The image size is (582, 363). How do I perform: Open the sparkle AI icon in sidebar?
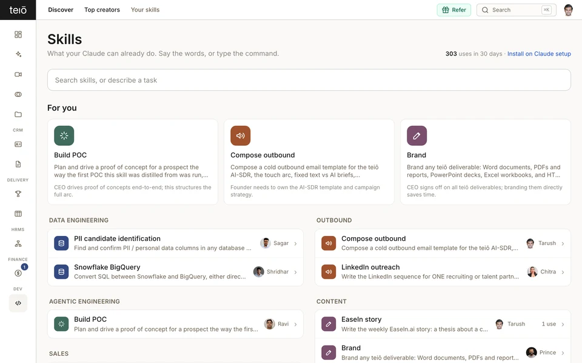click(18, 54)
